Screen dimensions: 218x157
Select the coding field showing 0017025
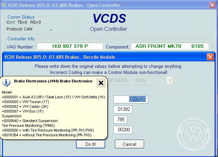131,99
